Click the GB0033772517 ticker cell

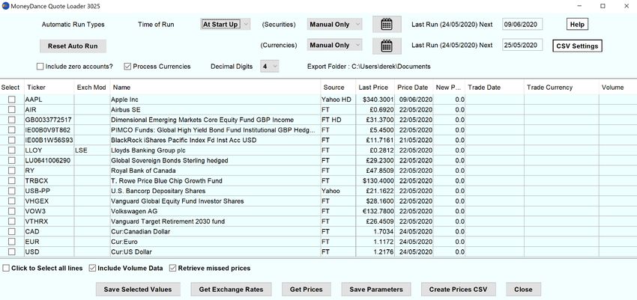tap(49, 120)
